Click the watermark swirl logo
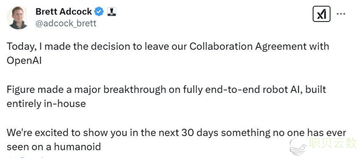 point(298,146)
